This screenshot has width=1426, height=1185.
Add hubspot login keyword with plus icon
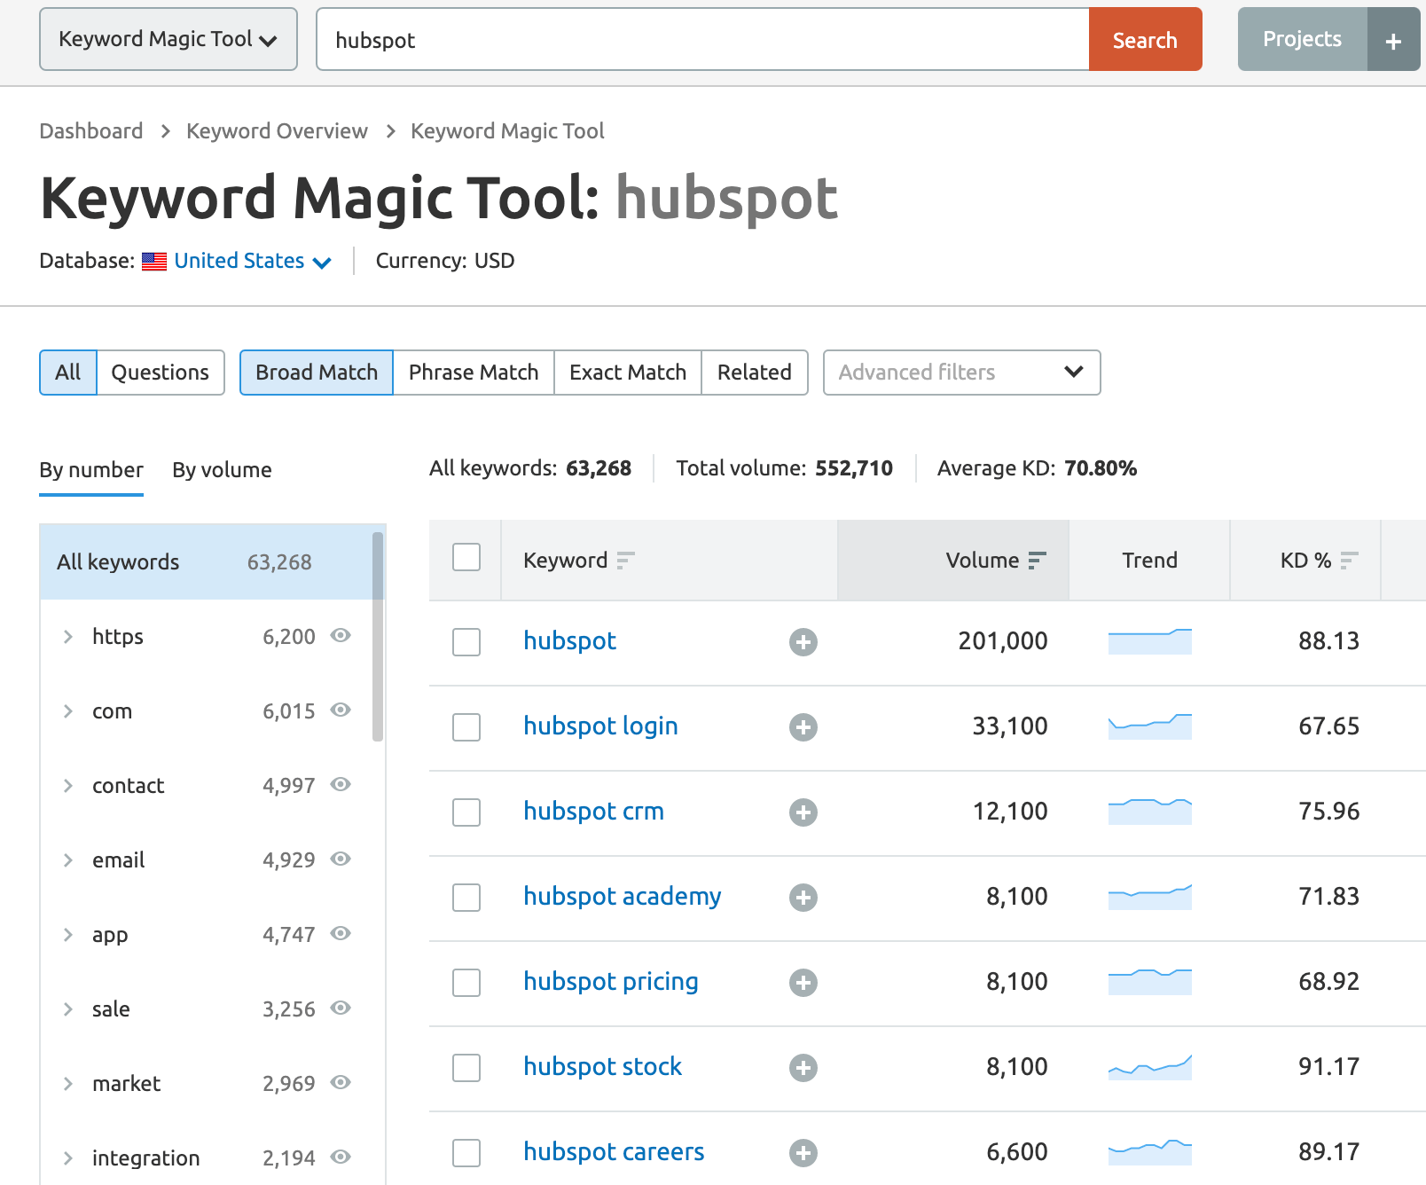pos(803,727)
